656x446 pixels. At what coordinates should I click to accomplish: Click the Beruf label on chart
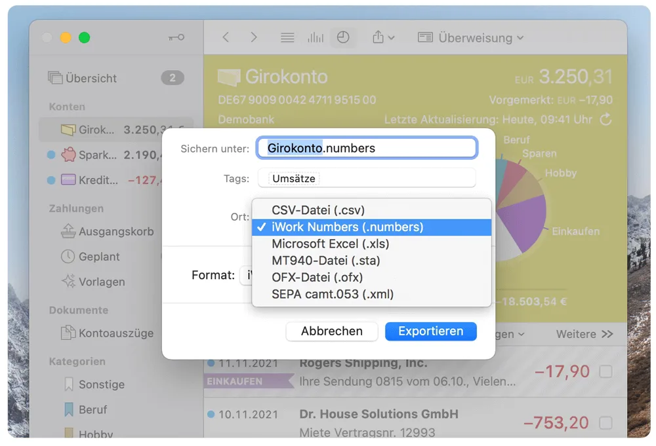tap(516, 139)
